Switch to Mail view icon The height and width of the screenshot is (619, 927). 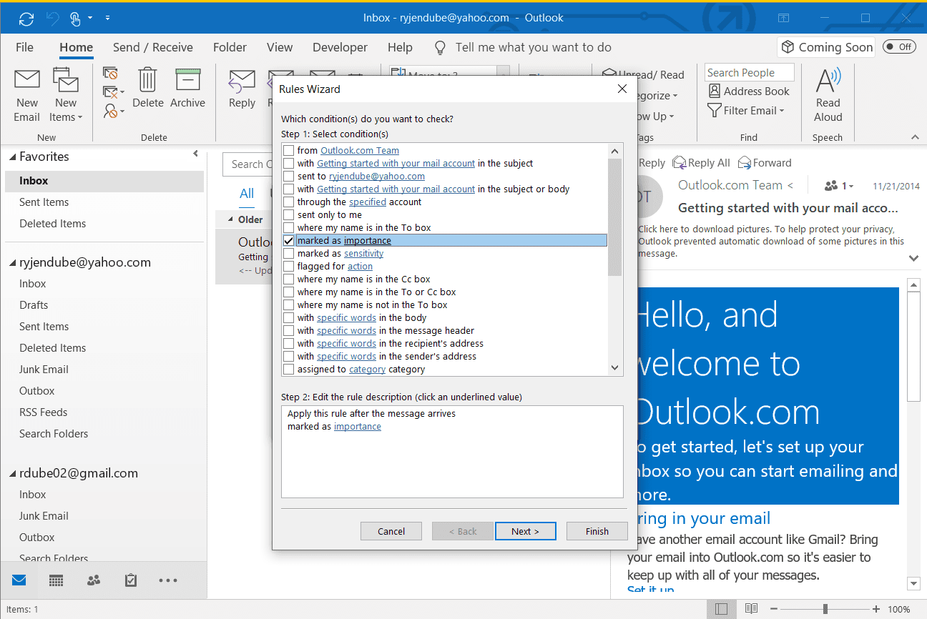point(19,580)
